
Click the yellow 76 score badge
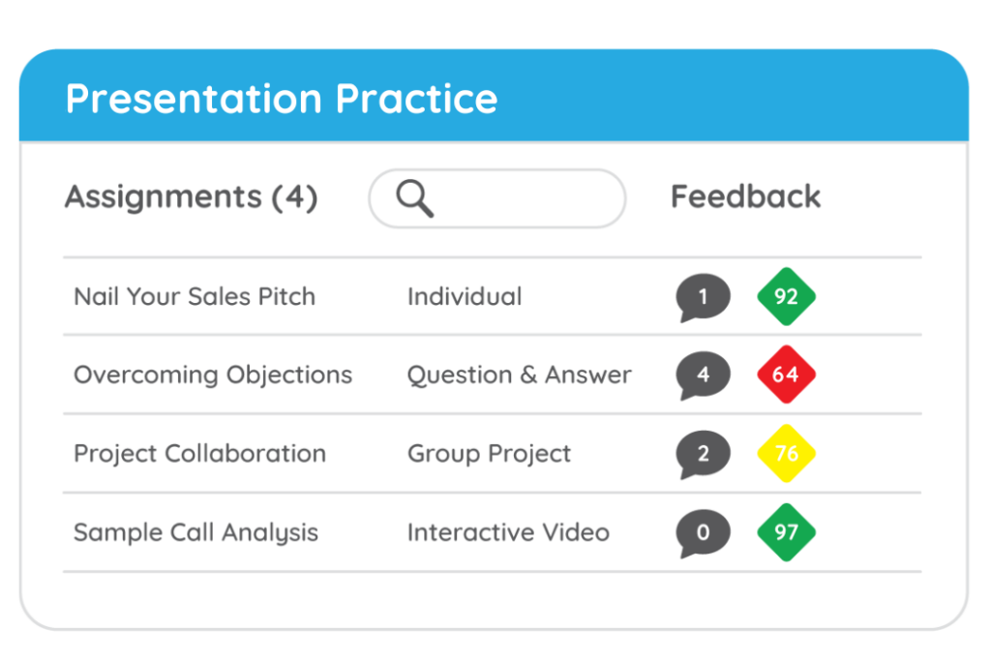click(786, 453)
